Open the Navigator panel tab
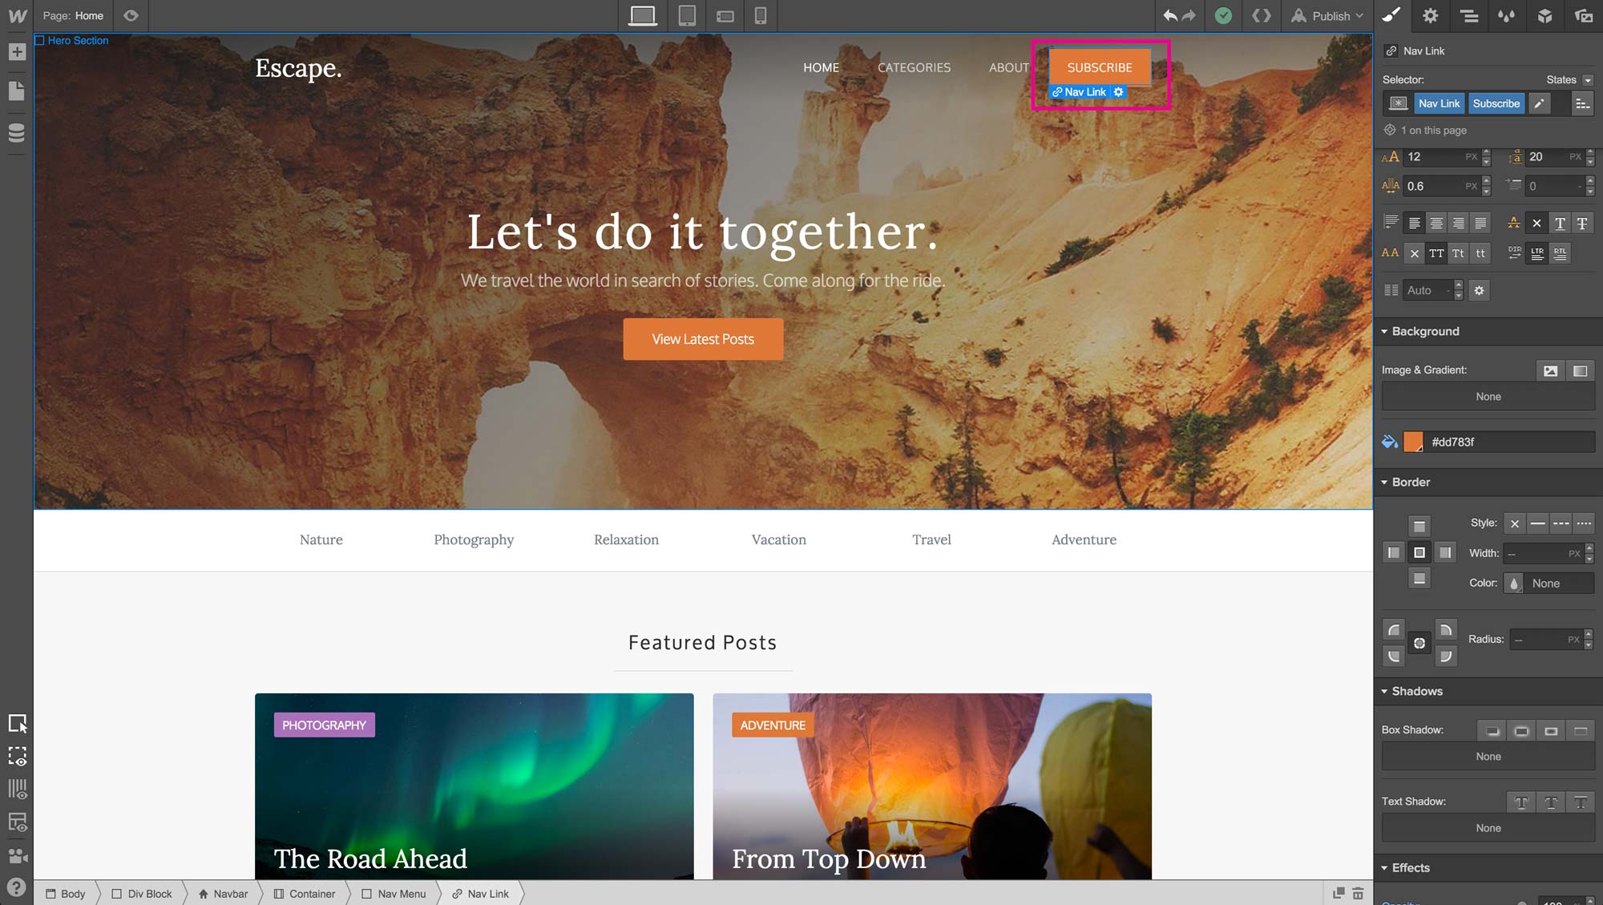1603x905 pixels. 1468,15
